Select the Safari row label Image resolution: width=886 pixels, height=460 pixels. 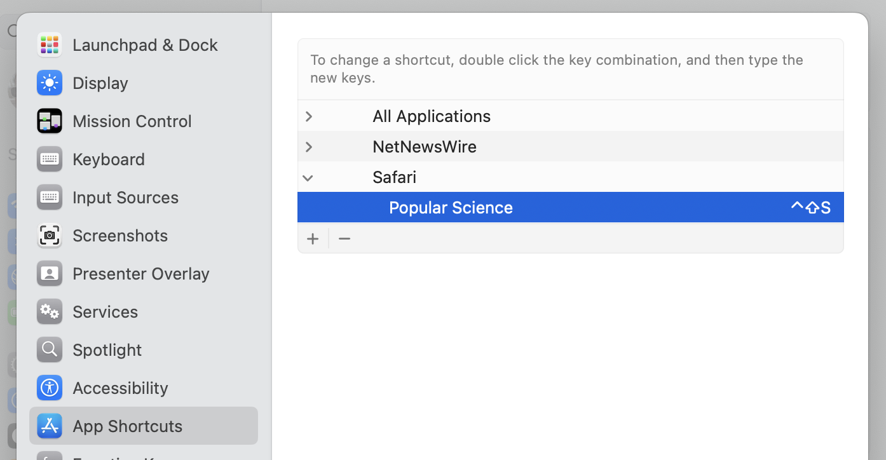pos(394,177)
